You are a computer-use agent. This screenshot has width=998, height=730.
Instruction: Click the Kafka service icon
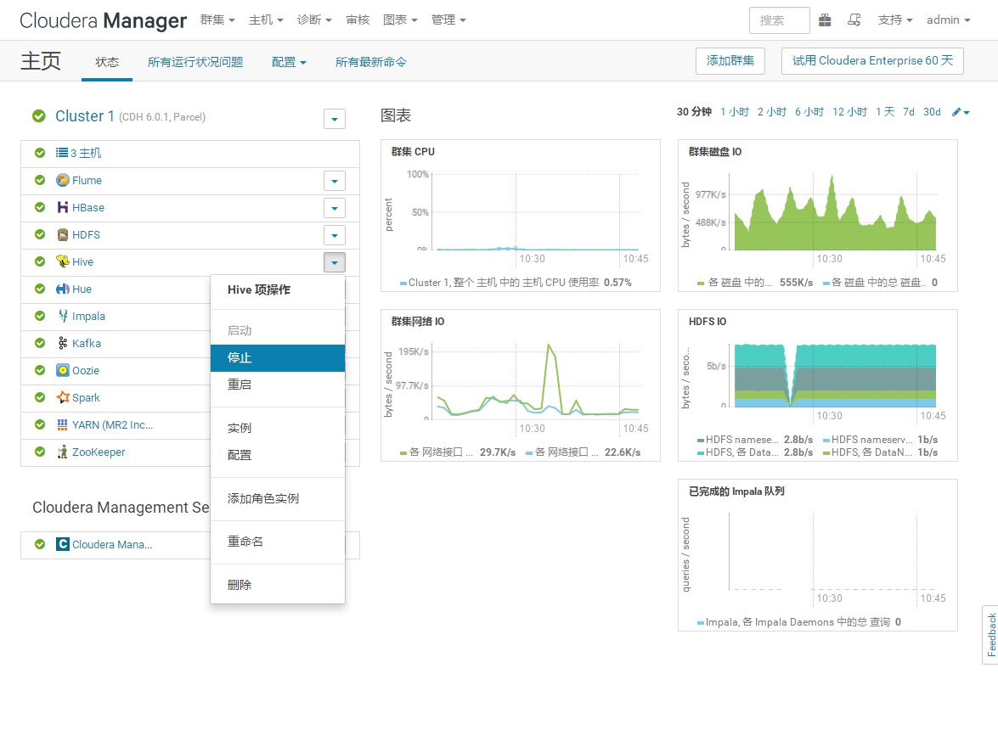coord(62,344)
